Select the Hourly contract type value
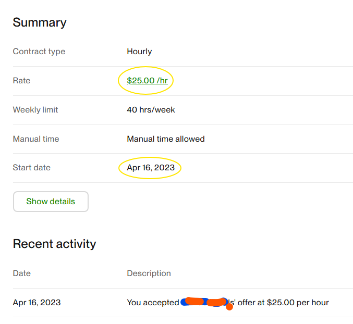 [139, 52]
